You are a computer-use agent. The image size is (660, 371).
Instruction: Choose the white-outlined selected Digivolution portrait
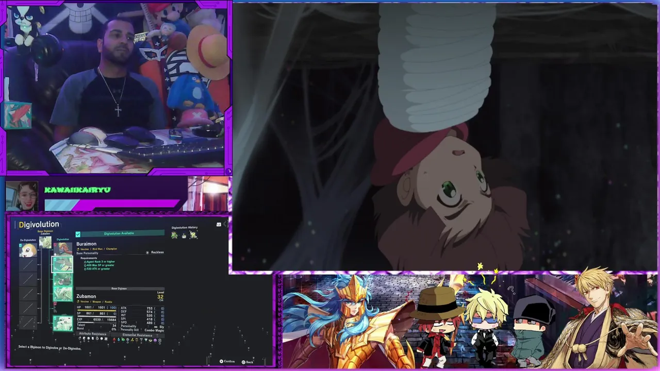tap(62, 264)
